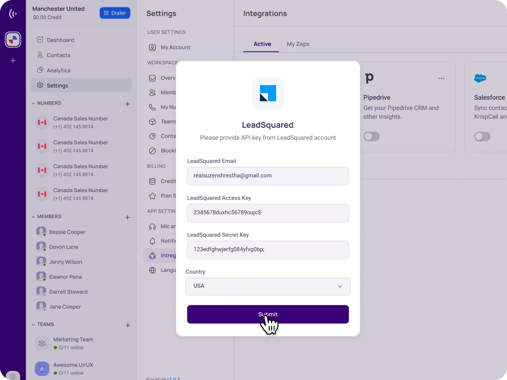This screenshot has width=507, height=380.
Task: Open Integrations settings icon
Action: point(152,256)
